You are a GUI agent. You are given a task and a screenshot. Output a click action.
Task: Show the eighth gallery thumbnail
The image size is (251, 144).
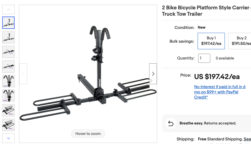pyautogui.click(x=9, y=125)
